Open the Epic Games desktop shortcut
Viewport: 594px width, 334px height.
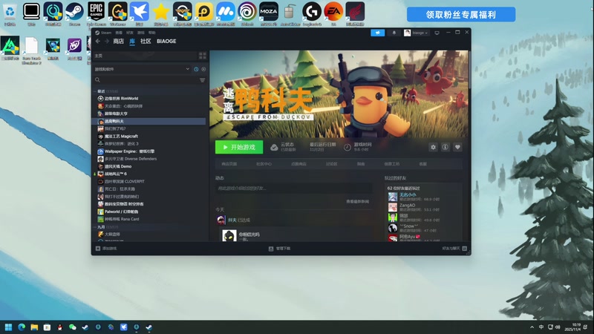tap(97, 13)
